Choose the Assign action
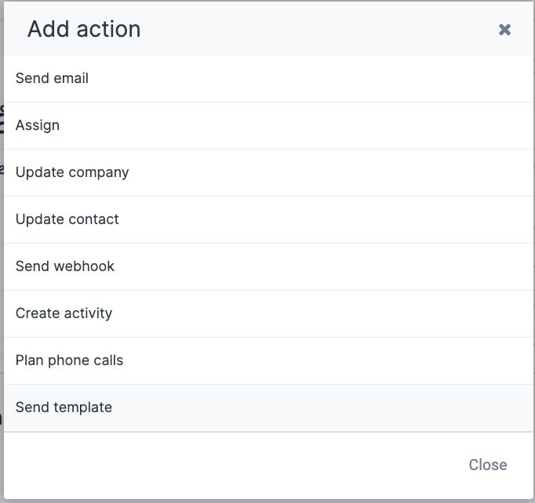 tap(268, 125)
